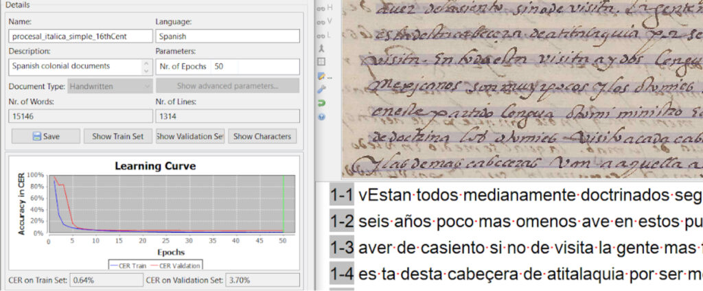Click the Show Train Set button
Viewport: 703px width, 291px height.
118,136
